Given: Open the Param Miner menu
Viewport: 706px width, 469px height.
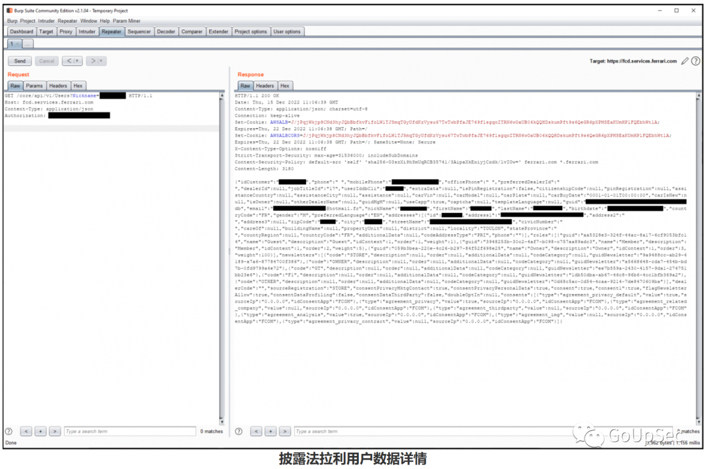Looking at the screenshot, I should [x=127, y=21].
